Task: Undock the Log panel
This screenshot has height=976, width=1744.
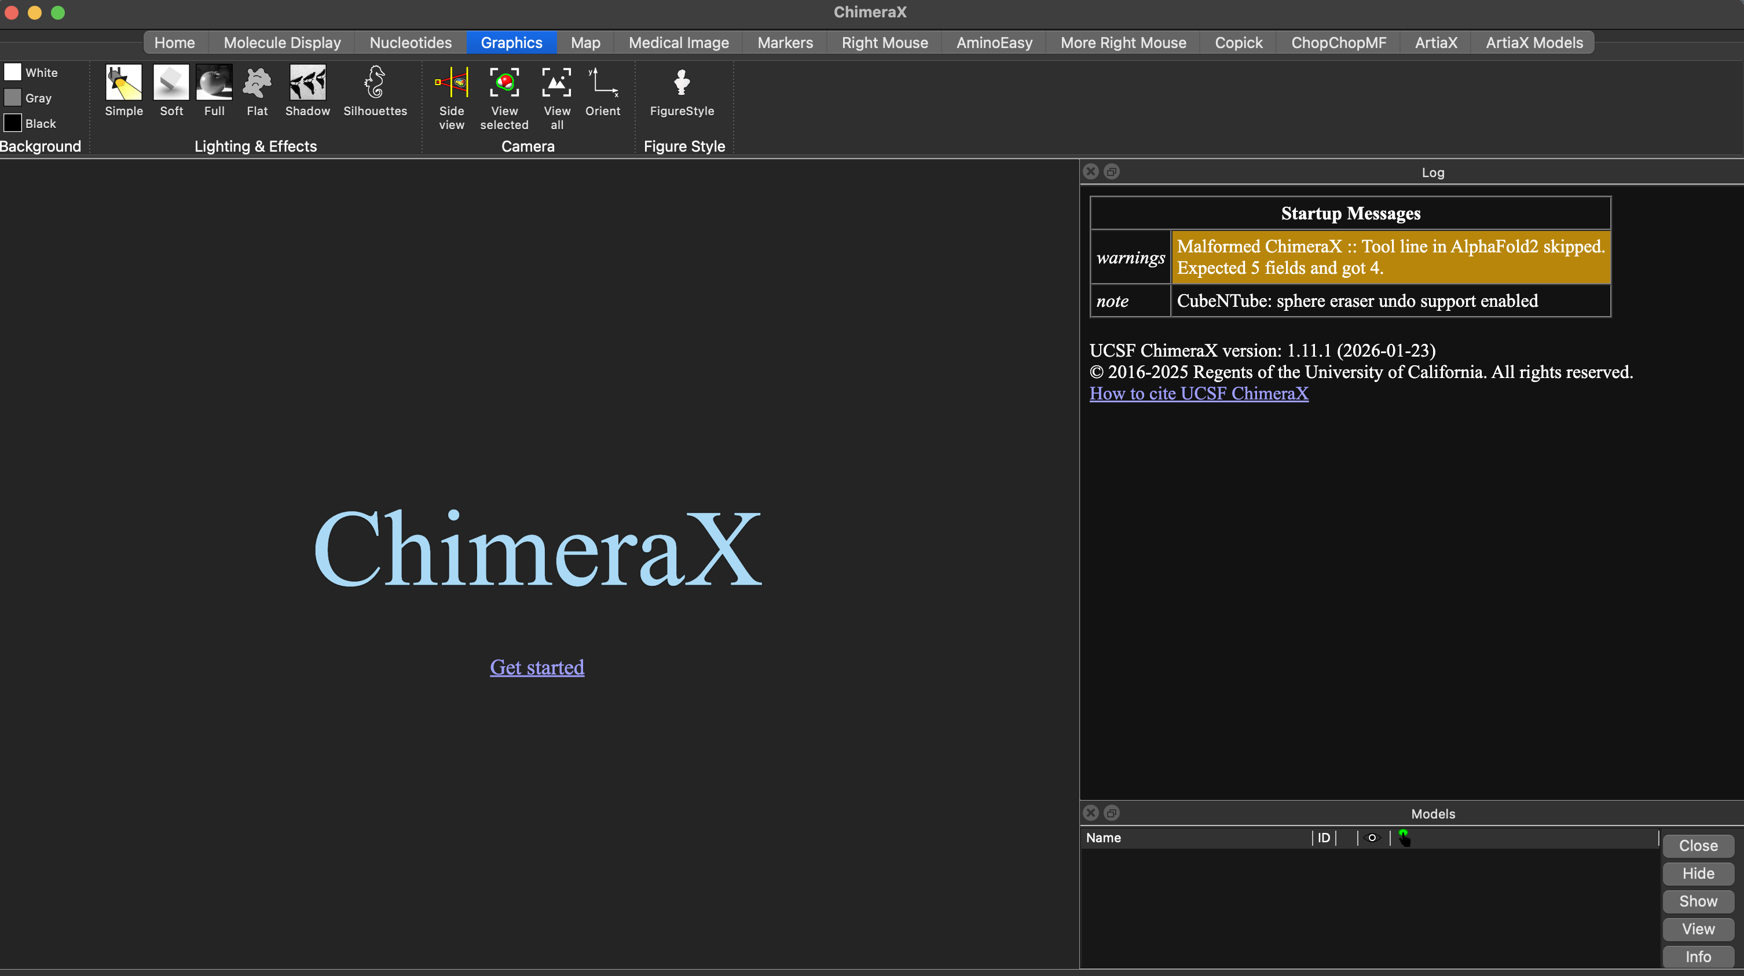Action: 1112,171
